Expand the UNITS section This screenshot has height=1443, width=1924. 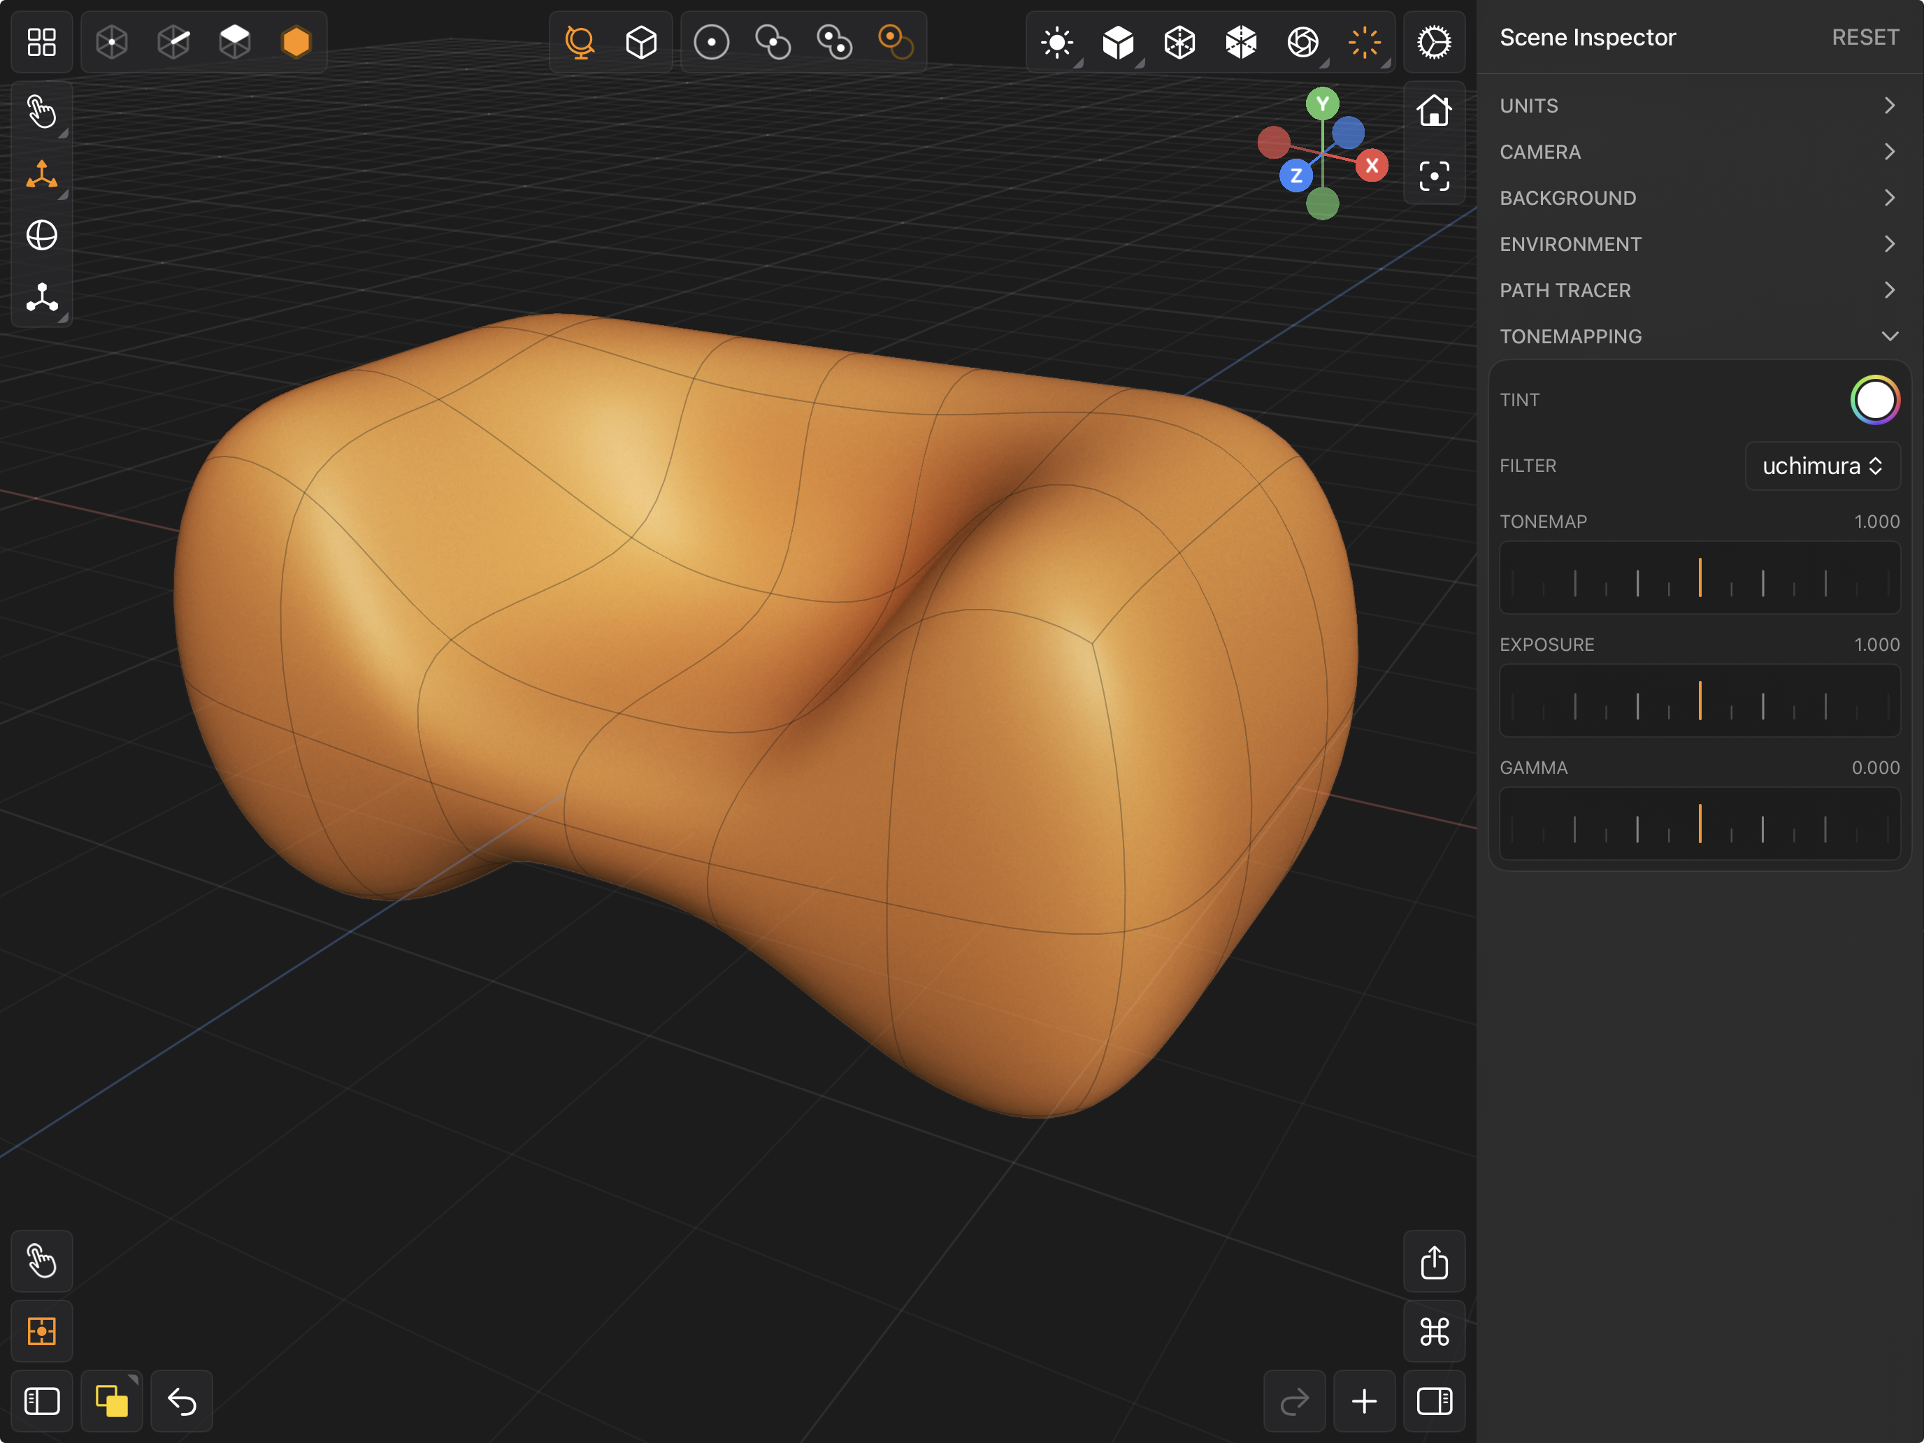[1700, 106]
